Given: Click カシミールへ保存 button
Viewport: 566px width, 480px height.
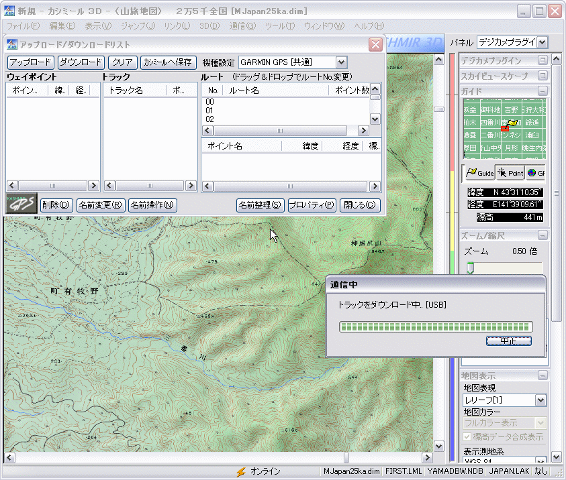Looking at the screenshot, I should tap(169, 62).
